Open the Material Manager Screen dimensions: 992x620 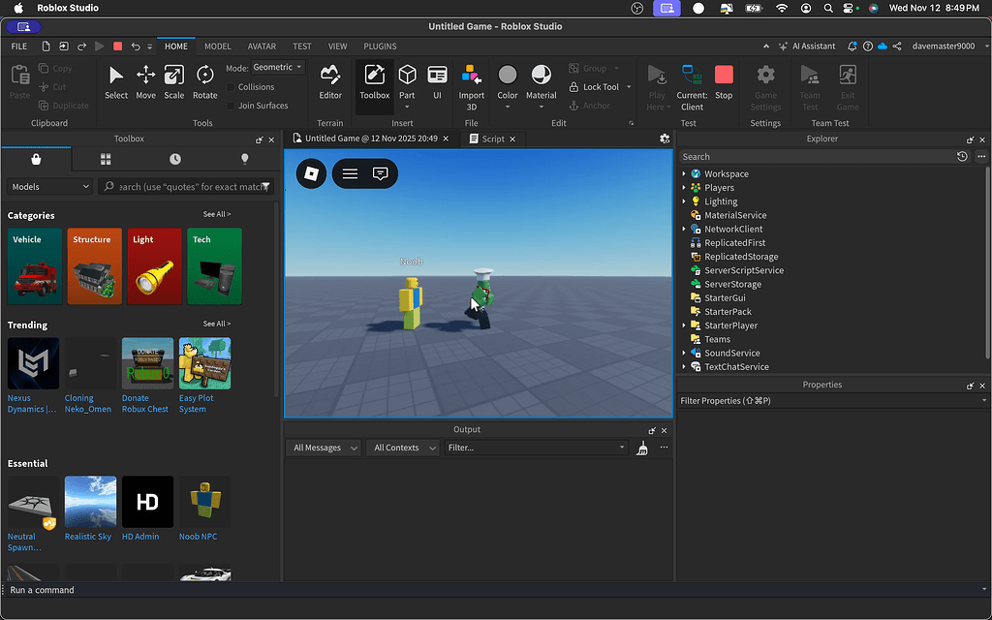540,83
